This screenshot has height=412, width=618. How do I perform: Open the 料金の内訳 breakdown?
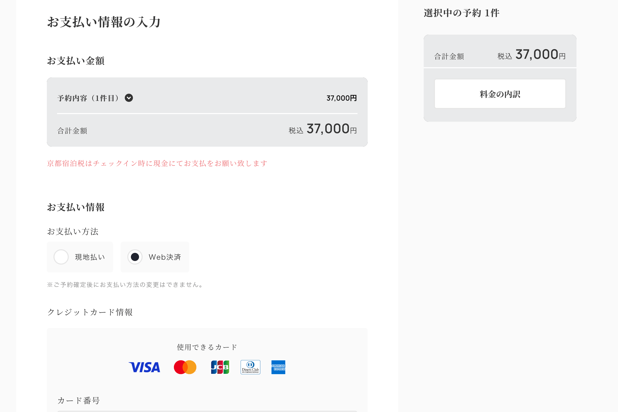500,94
